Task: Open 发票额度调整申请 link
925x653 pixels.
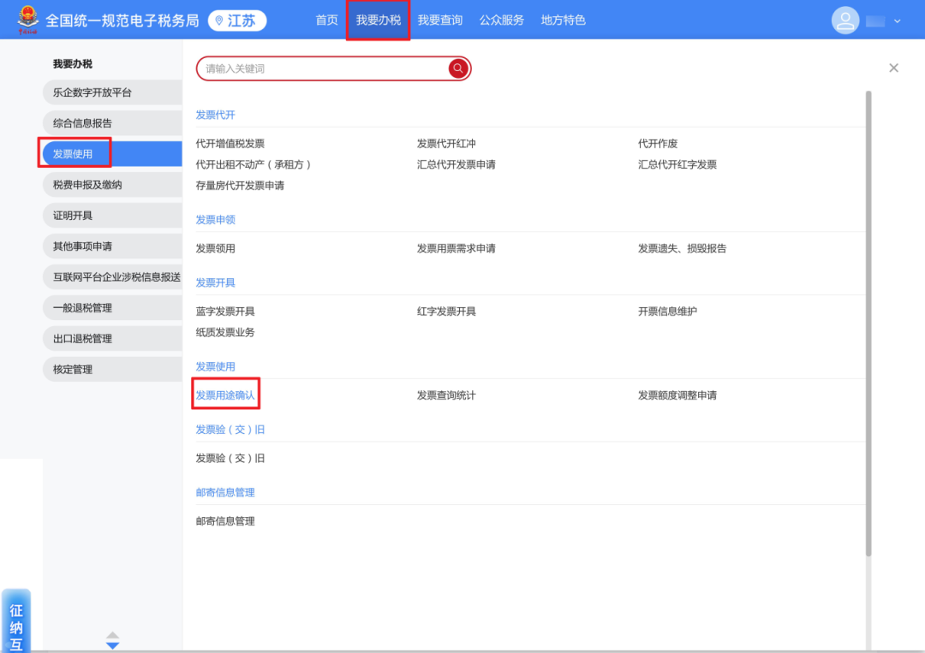Action: click(x=677, y=395)
